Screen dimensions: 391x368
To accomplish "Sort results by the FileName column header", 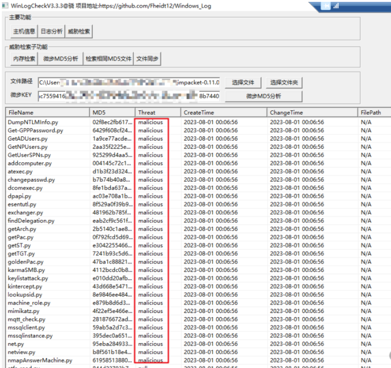I will 46,112.
